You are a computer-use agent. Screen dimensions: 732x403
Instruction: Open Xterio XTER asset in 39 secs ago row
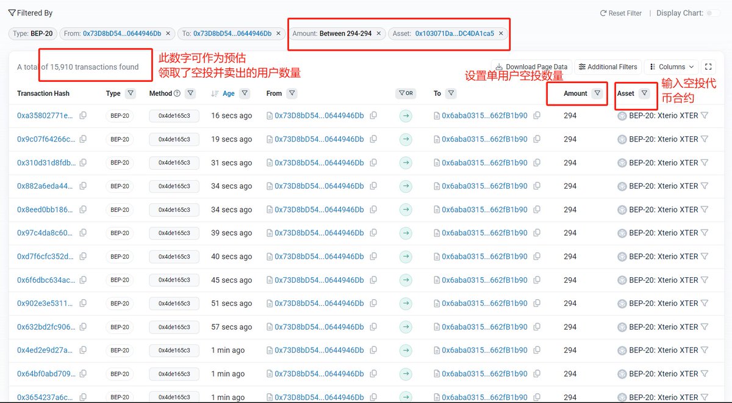click(x=664, y=233)
